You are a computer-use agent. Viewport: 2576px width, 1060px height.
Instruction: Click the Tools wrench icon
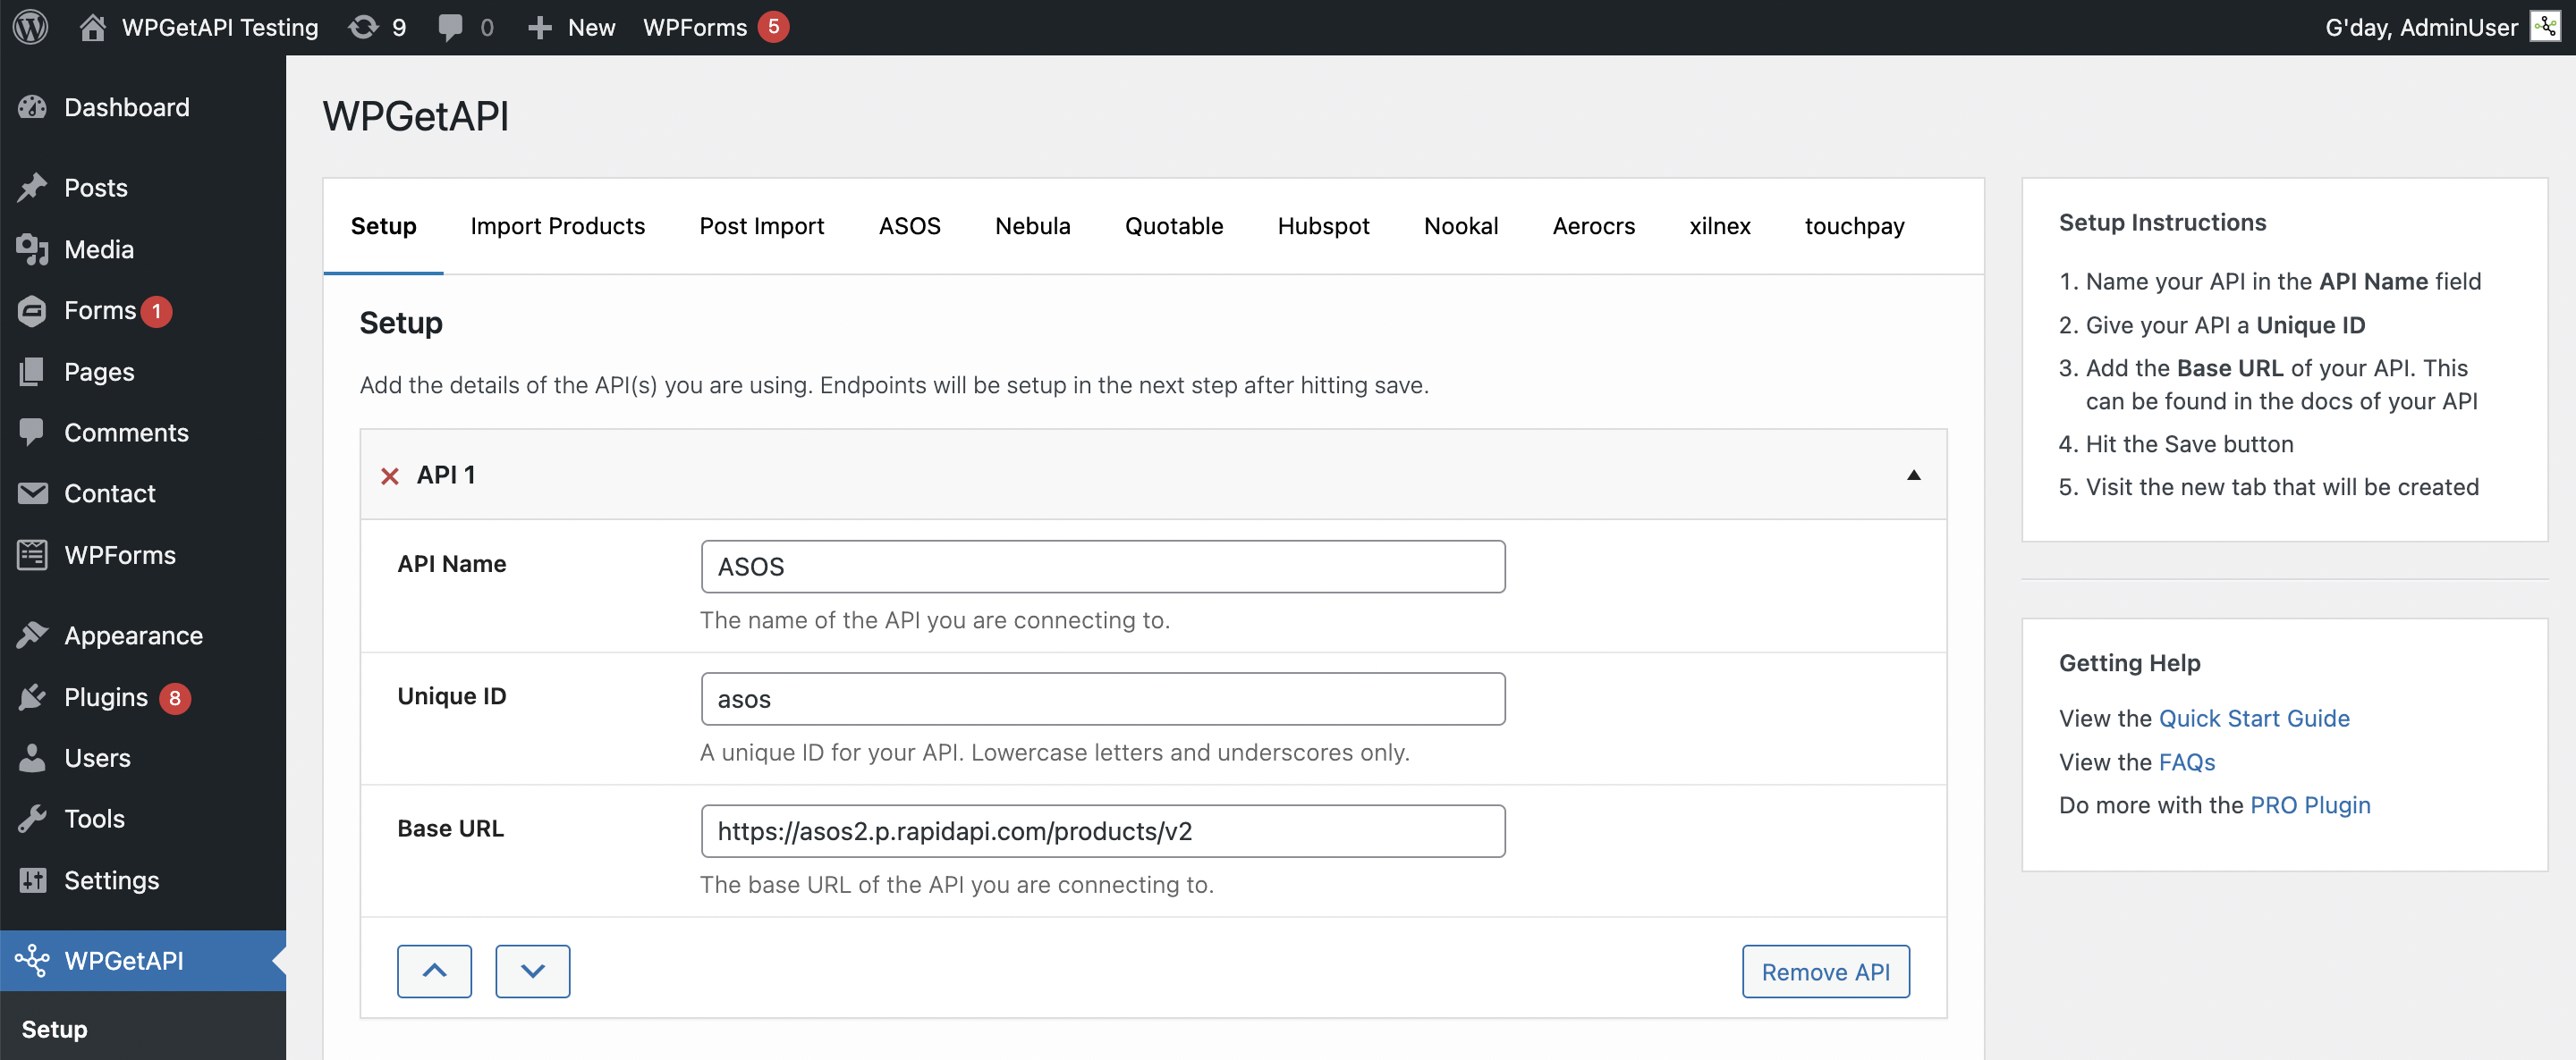pos(32,820)
